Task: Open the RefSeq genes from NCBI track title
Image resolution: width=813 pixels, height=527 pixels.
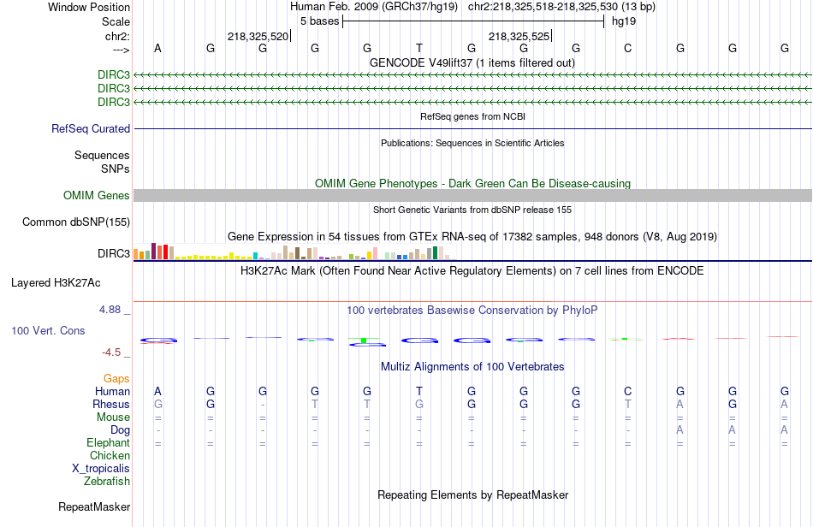Action: click(x=472, y=116)
